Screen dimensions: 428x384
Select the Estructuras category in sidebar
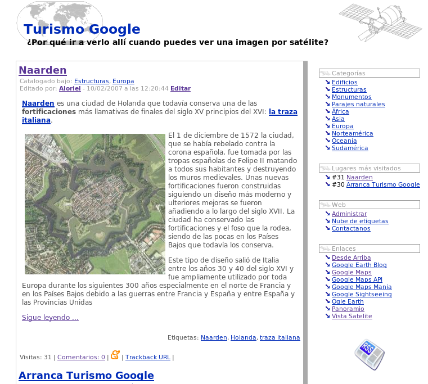tap(349, 89)
